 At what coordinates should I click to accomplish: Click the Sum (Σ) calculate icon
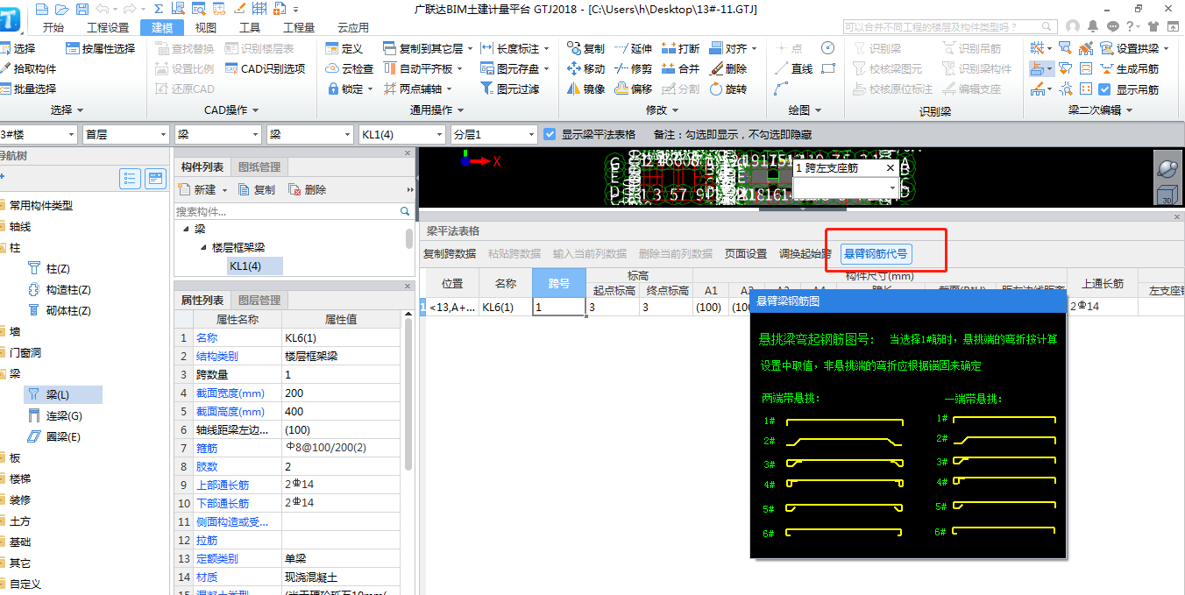point(159,9)
